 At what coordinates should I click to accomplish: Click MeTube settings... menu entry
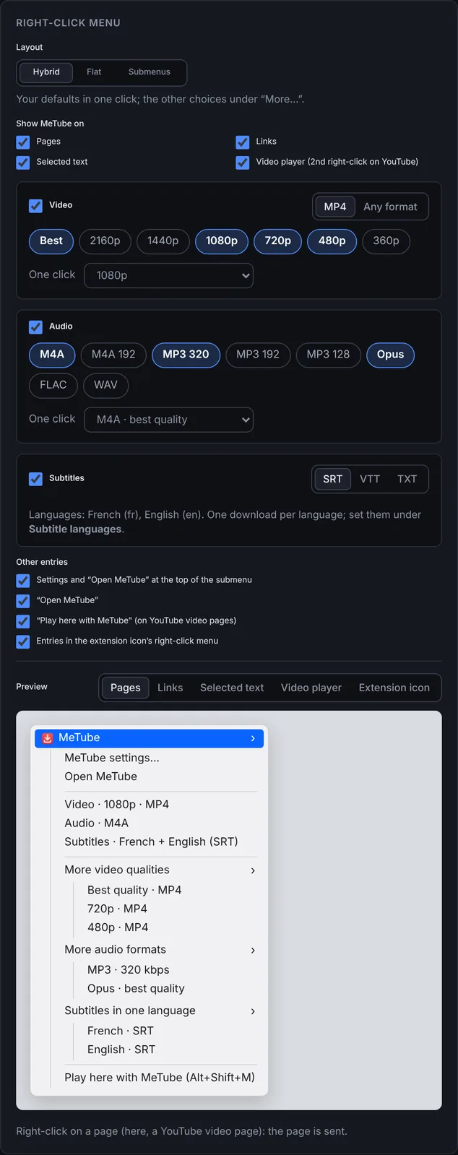(112, 758)
